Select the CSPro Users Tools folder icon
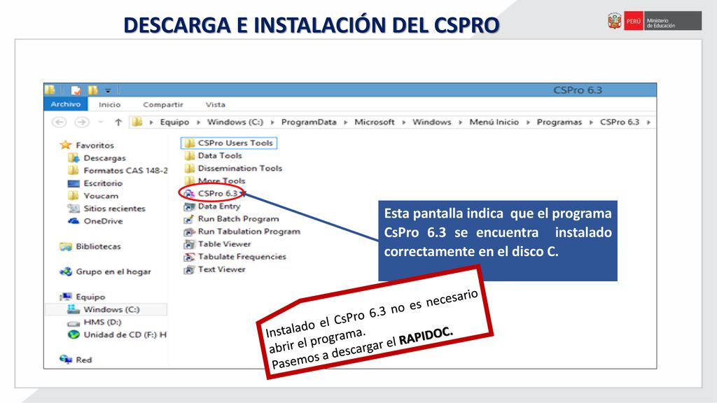 click(x=189, y=143)
